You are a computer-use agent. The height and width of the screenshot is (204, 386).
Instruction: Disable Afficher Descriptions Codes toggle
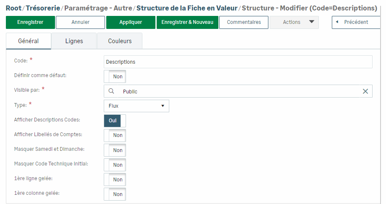pos(115,121)
